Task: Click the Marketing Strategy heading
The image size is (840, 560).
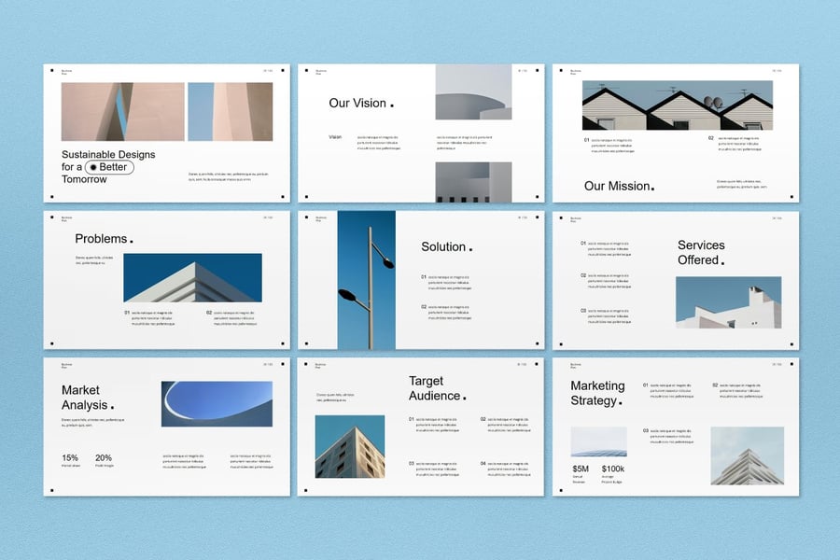Action: pos(597,393)
